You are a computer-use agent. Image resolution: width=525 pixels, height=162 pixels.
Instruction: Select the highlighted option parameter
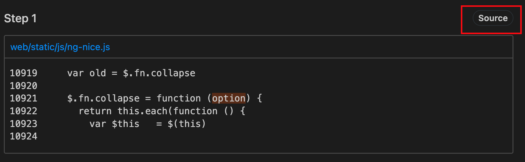pyautogui.click(x=229, y=98)
